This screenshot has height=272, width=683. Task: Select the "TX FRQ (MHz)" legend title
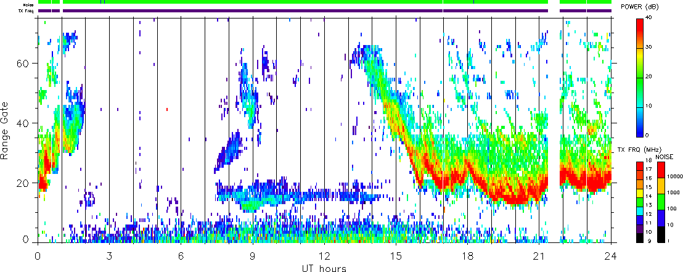tap(639, 149)
